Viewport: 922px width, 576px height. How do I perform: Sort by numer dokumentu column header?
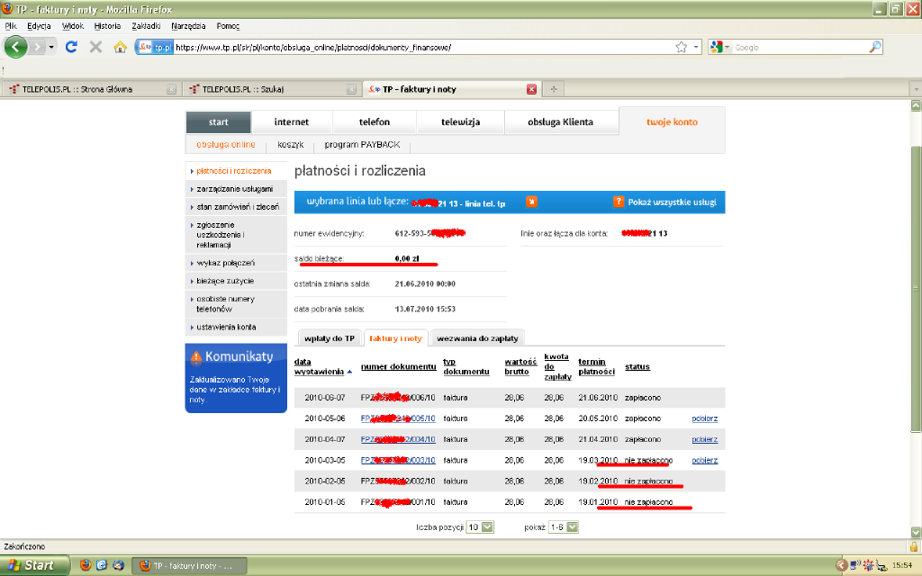pyautogui.click(x=398, y=367)
